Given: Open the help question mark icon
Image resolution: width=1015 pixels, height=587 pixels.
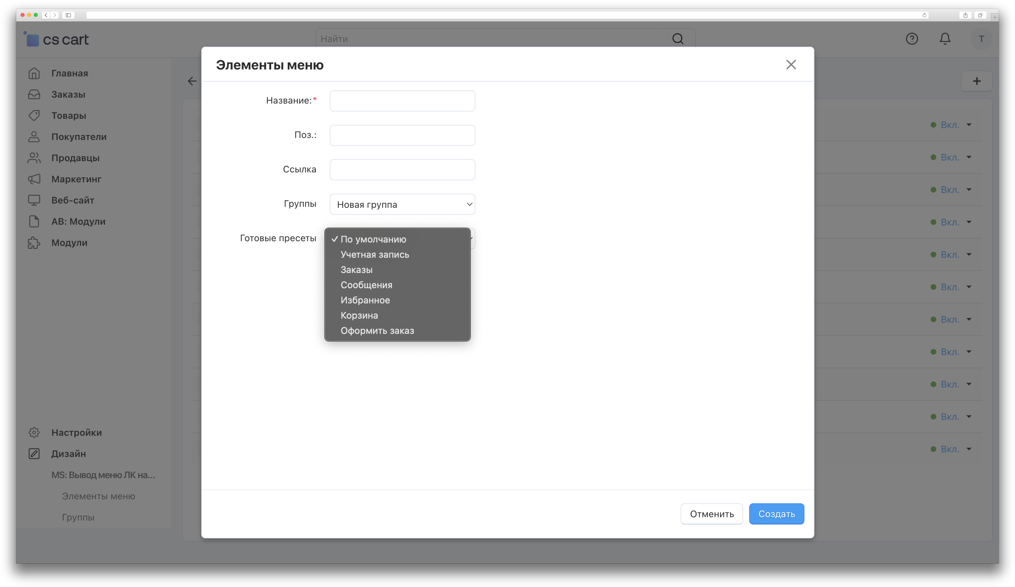Looking at the screenshot, I should pos(912,39).
